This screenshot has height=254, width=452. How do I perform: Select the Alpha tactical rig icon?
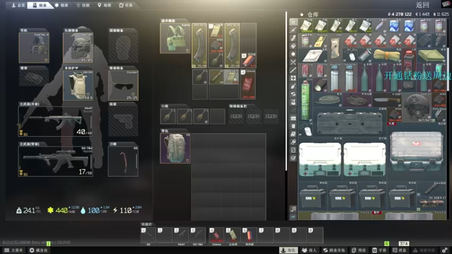(x=175, y=38)
